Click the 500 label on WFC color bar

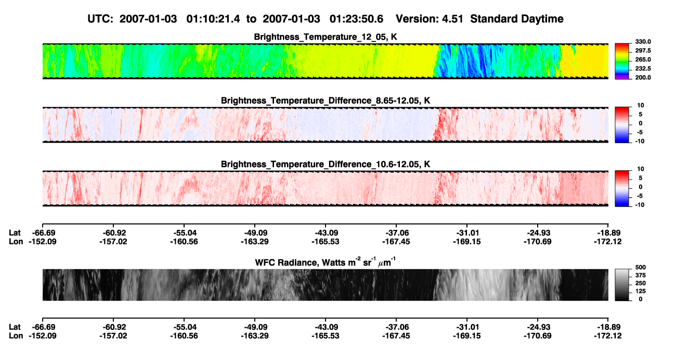pos(640,267)
